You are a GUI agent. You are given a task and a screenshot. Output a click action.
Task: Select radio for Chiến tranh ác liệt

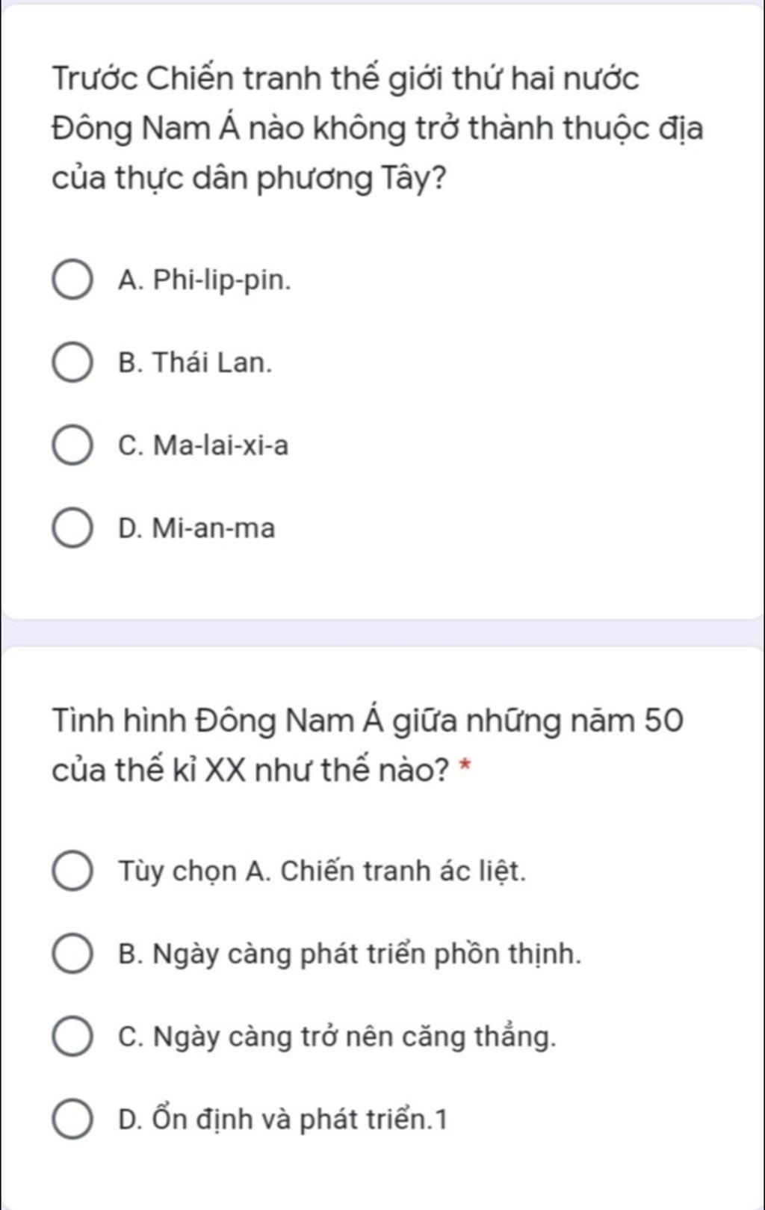coord(72,871)
